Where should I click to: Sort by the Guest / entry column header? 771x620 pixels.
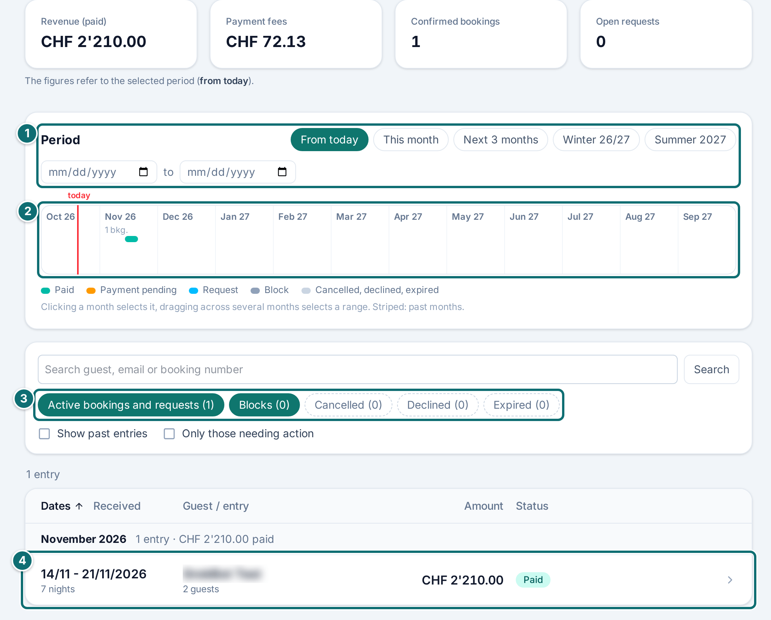[216, 506]
